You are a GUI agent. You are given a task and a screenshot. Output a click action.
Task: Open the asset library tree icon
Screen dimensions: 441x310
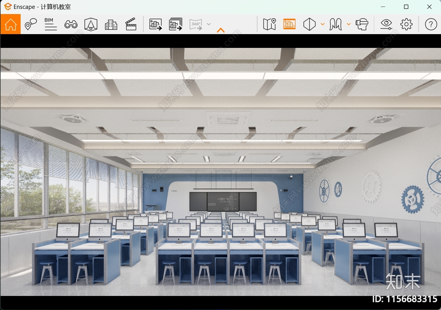[91, 24]
